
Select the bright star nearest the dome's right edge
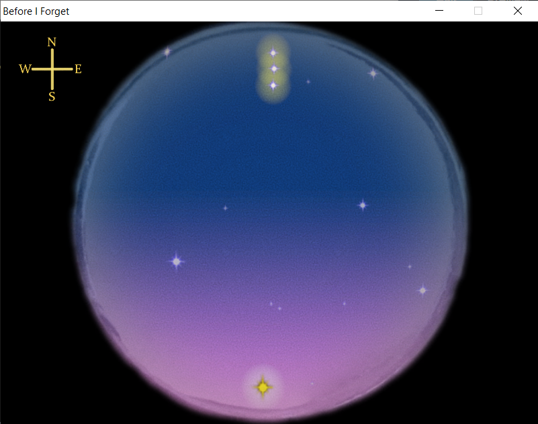click(x=422, y=290)
